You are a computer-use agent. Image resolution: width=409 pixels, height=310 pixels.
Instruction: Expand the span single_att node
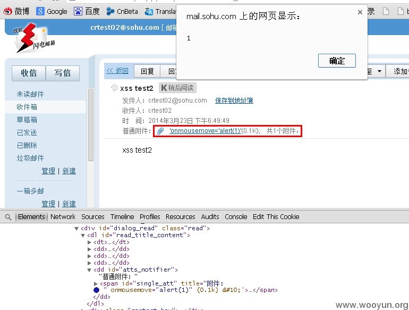[x=96, y=283]
